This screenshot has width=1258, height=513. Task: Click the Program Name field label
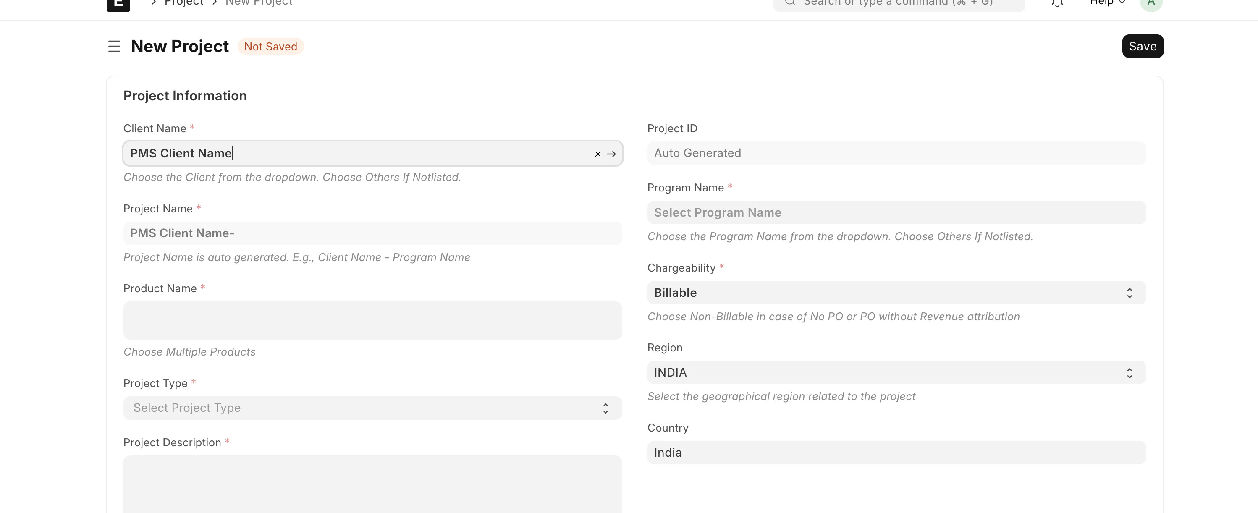click(686, 188)
